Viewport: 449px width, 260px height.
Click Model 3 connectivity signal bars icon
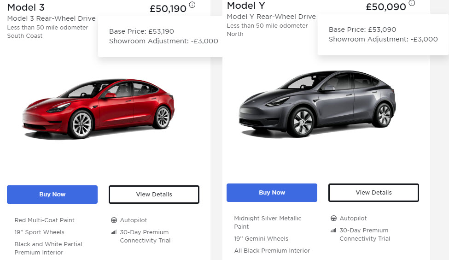114,232
